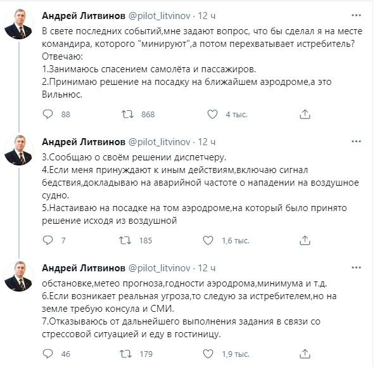Open the 12 ч timestamp of third tweet
Viewport: 382px width, 367px height.
click(x=207, y=268)
